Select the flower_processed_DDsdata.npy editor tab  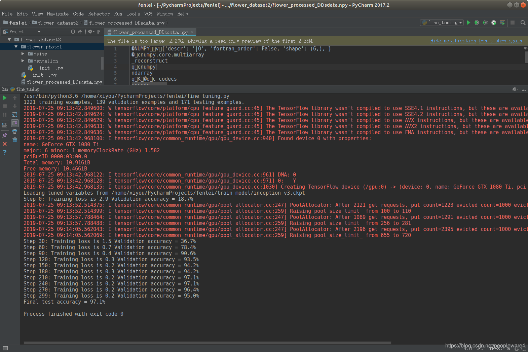pos(150,32)
